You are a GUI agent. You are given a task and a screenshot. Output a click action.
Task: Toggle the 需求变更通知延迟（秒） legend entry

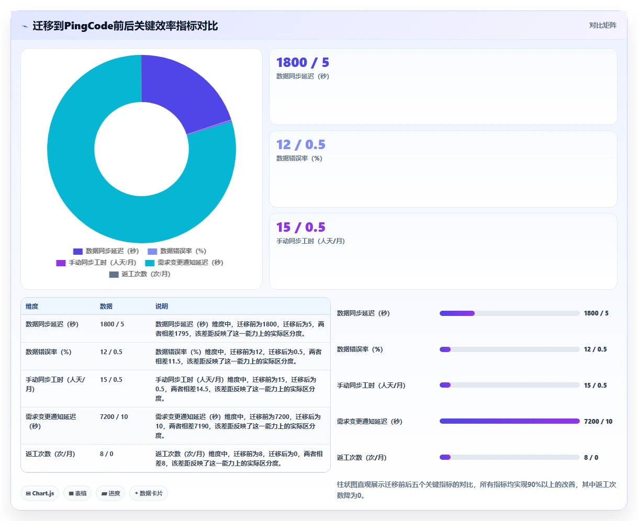pyautogui.click(x=184, y=263)
